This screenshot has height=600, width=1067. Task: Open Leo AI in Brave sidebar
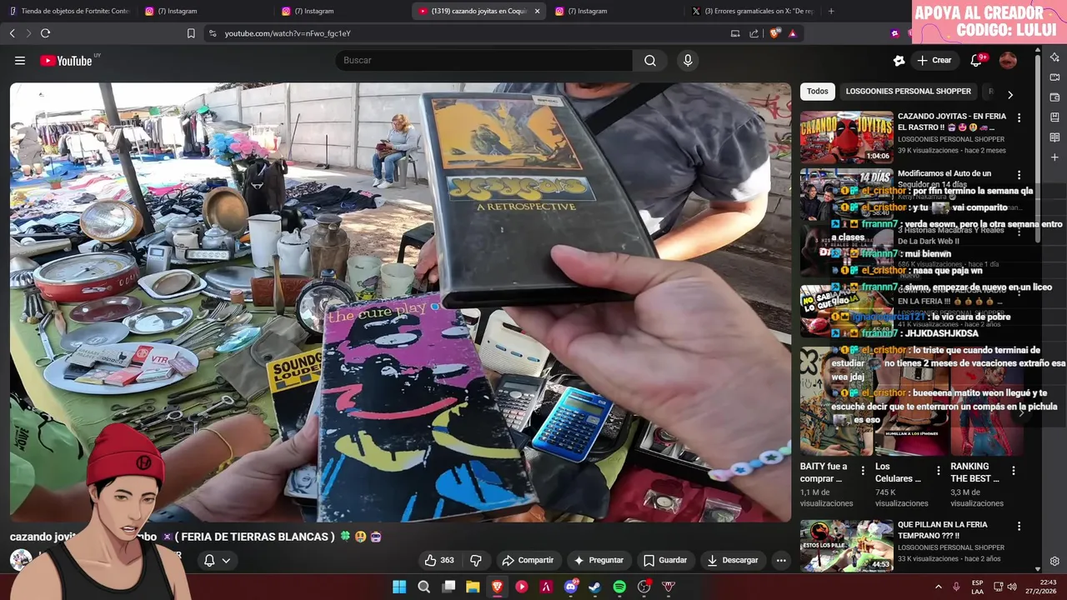[1054, 57]
